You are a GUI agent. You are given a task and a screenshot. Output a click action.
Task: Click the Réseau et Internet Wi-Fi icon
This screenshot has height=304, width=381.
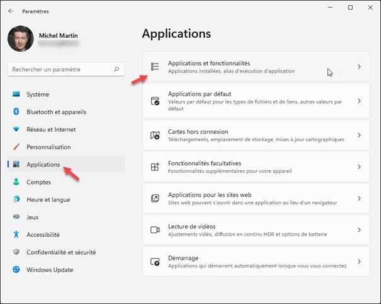16,129
